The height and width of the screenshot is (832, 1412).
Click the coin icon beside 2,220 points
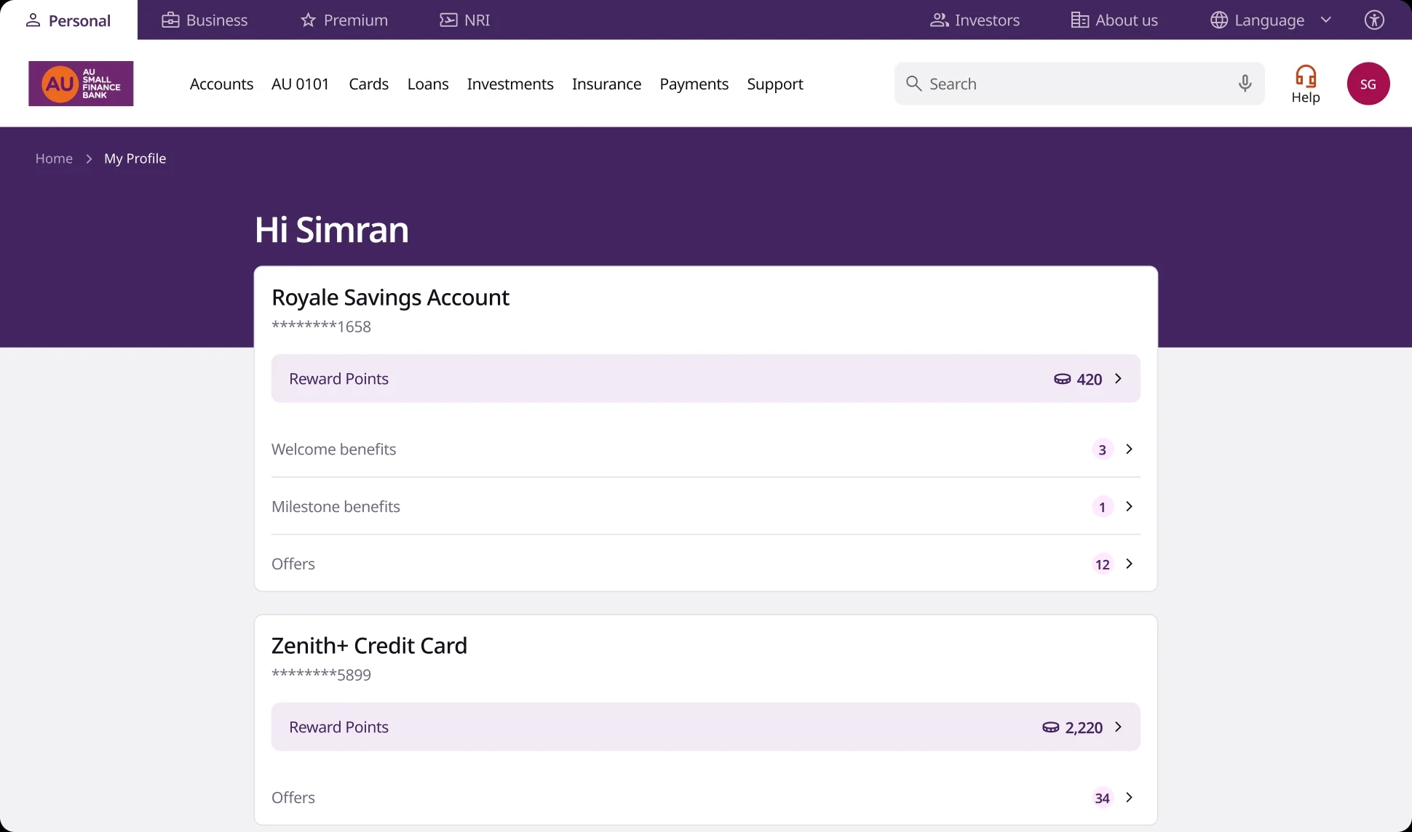click(x=1051, y=727)
